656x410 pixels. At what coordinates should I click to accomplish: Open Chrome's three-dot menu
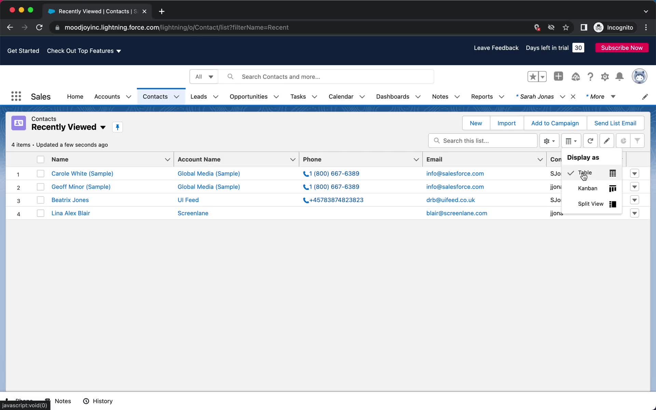[646, 27]
